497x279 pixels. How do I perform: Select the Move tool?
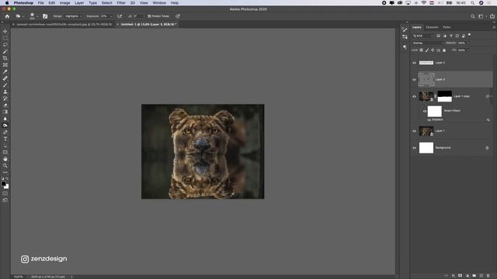click(x=5, y=31)
